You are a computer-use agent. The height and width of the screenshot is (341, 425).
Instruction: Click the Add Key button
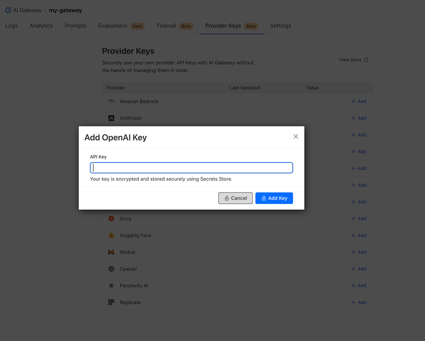274,198
